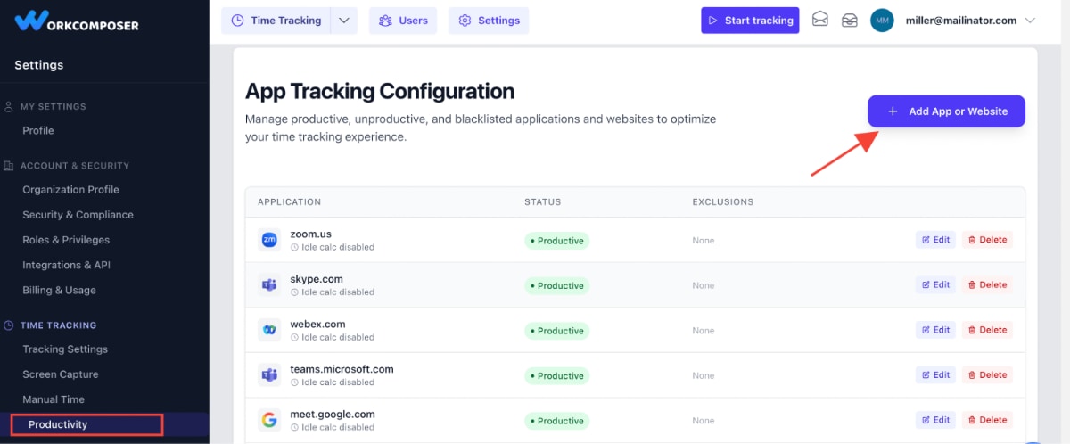1070x444 pixels.
Task: Edit the webex.com entry
Action: click(935, 330)
